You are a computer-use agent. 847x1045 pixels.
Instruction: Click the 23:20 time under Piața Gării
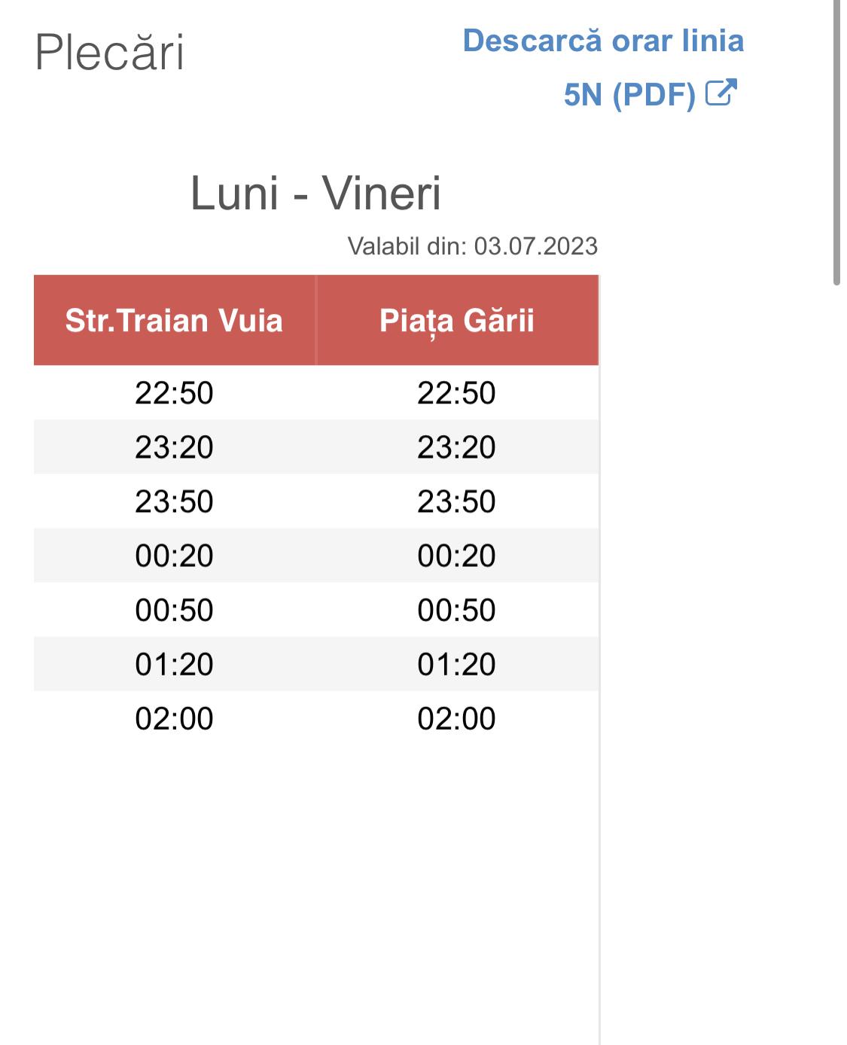(457, 447)
